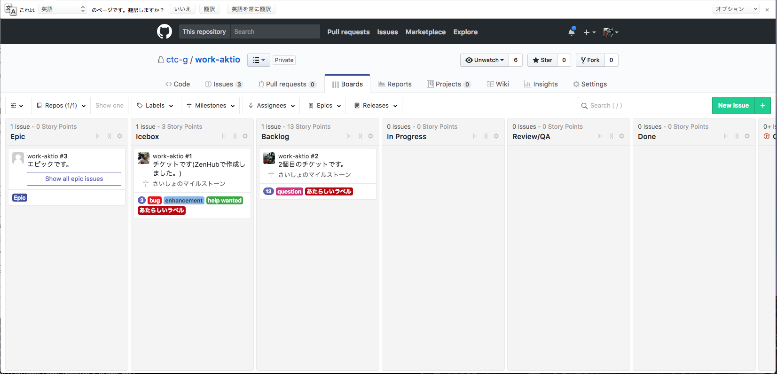Collapse the Backlog column
Screen dimensions: 777x374
pyautogui.click(x=360, y=136)
